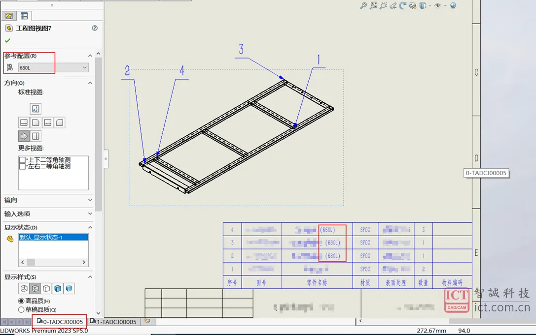Open Display Style dropdown arrow in top toolbar
The image size is (536, 335).
[429, 6]
